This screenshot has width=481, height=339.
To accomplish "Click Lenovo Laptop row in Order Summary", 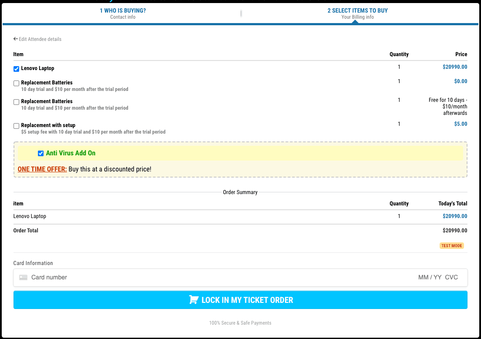I will [240, 216].
